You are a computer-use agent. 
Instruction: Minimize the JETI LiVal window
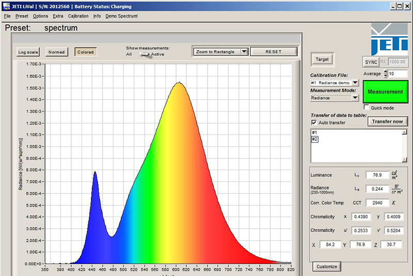click(x=393, y=6)
